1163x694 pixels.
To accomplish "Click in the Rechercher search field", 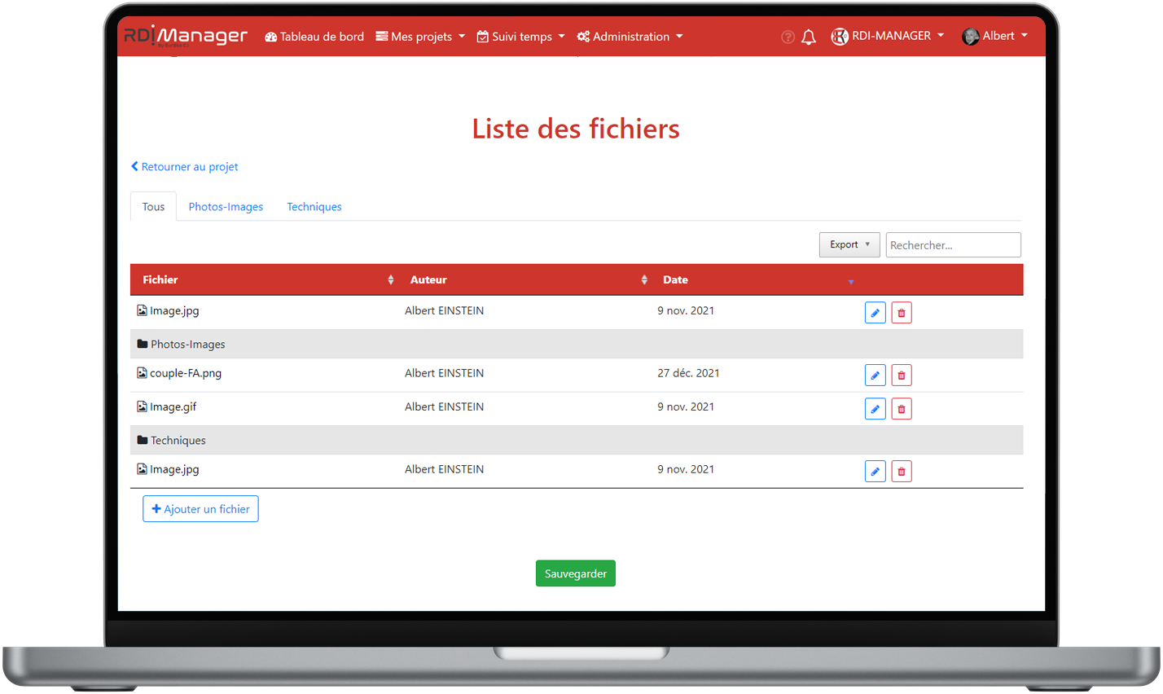I will [x=953, y=245].
